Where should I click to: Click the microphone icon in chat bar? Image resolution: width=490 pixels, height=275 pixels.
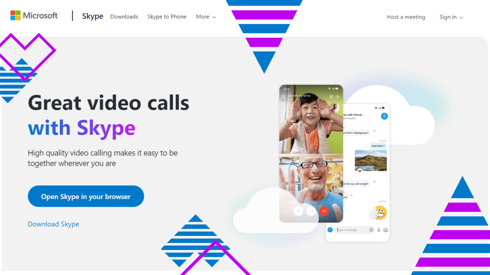(x=379, y=230)
